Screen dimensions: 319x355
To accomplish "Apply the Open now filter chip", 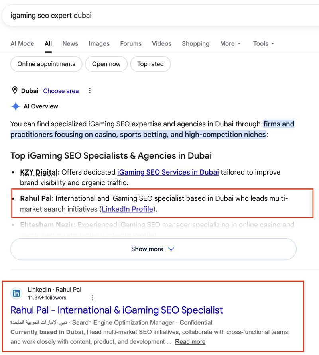I will (x=106, y=64).
